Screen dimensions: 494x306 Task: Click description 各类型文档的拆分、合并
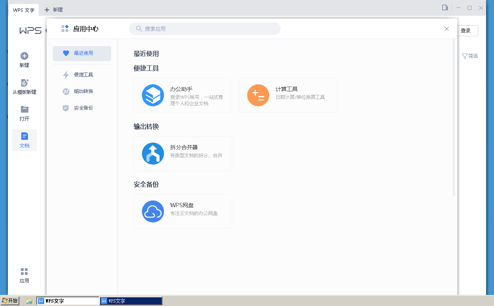(x=196, y=155)
